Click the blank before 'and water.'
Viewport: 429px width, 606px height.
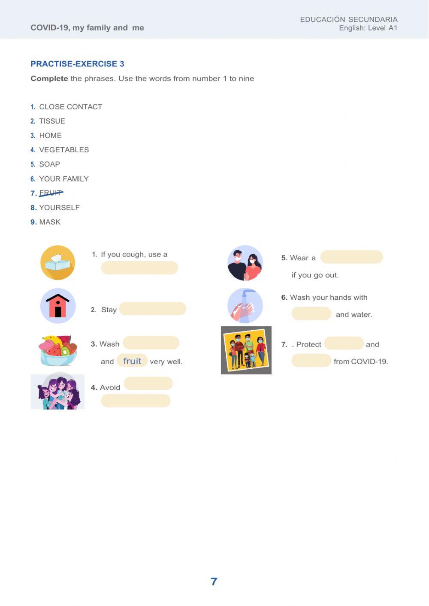pyautogui.click(x=311, y=314)
